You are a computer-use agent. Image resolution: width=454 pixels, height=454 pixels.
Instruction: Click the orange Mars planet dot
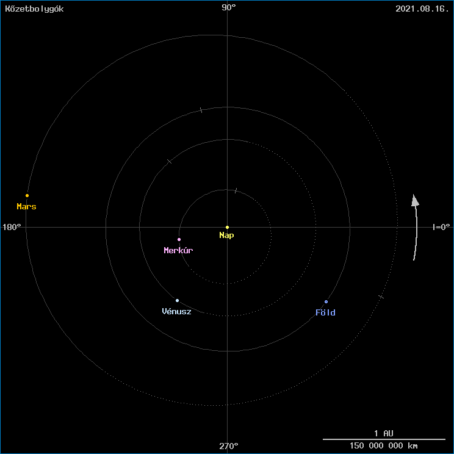[27, 195]
